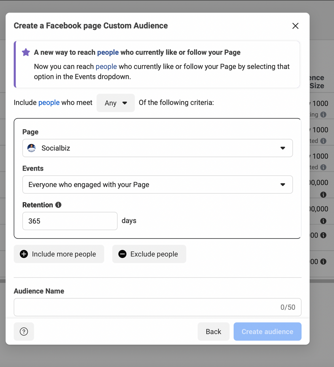334x367 pixels.
Task: Click 'people' link in the banner heading
Action: tap(108, 52)
